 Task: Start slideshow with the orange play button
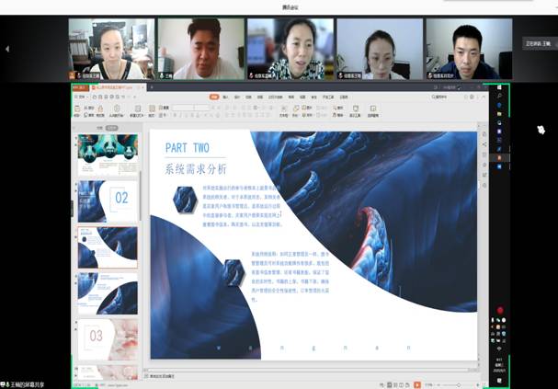coord(416,383)
